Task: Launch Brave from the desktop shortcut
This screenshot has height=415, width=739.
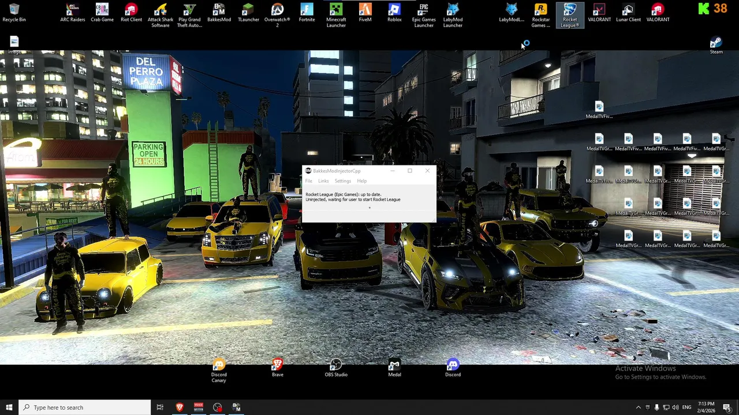Action: [x=278, y=368]
